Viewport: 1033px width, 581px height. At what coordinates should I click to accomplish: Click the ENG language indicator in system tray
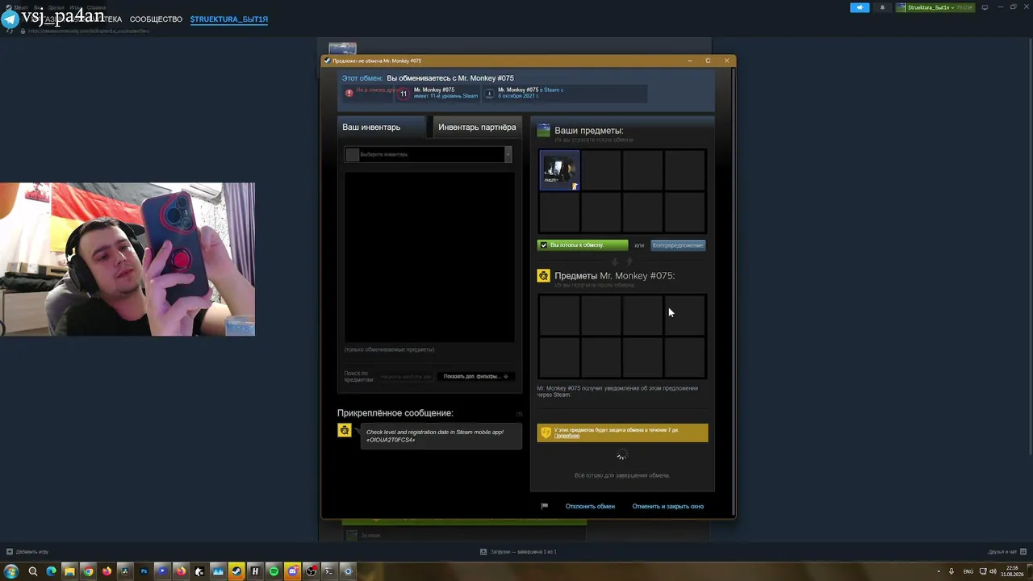pos(968,571)
